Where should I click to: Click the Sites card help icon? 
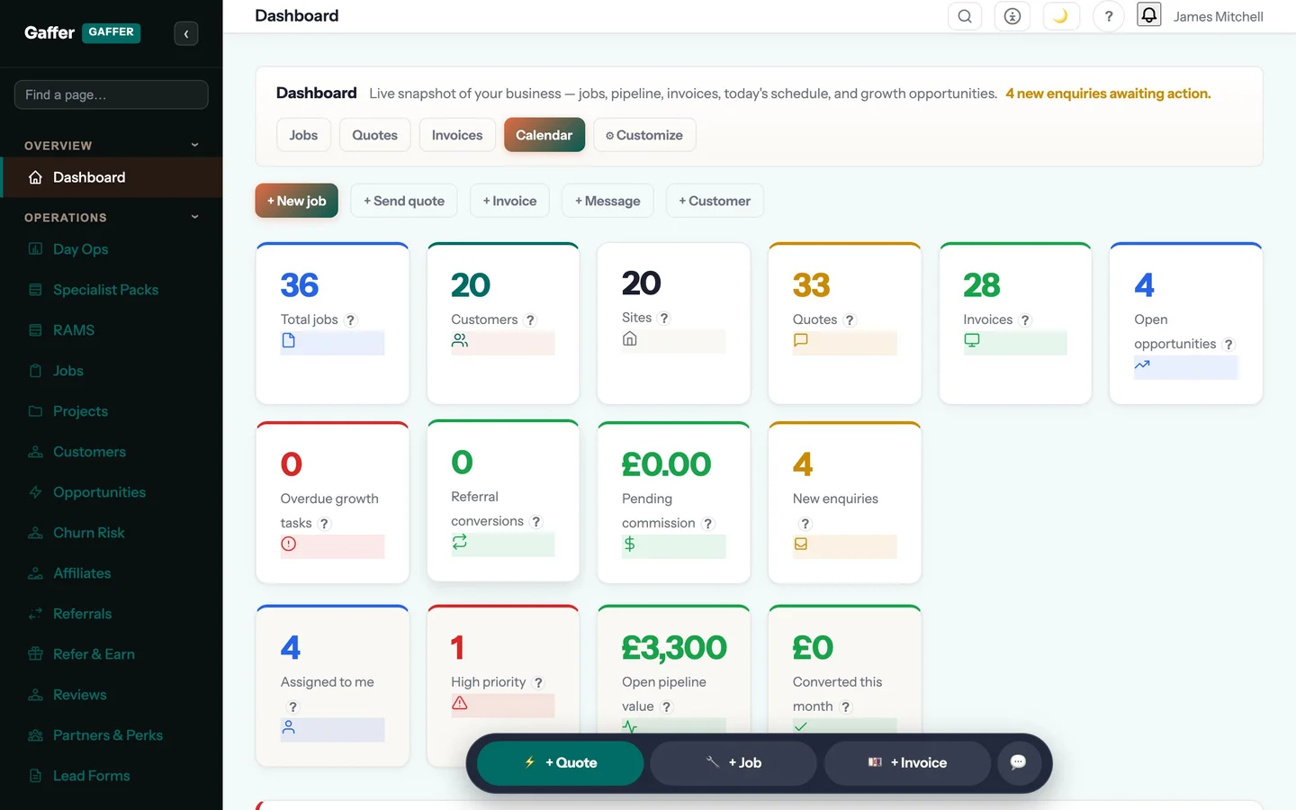[664, 318]
